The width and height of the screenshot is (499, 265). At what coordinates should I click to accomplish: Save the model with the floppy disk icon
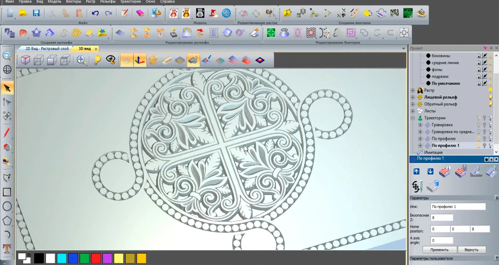[x=36, y=13]
